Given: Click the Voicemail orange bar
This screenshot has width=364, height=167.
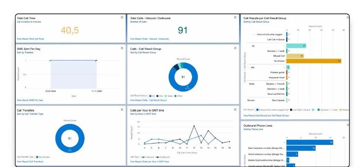Looking at the screenshot, I should point(286,77).
